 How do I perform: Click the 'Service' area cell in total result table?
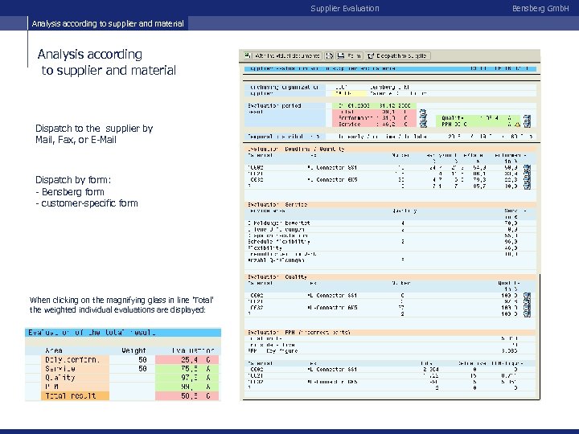click(x=75, y=369)
